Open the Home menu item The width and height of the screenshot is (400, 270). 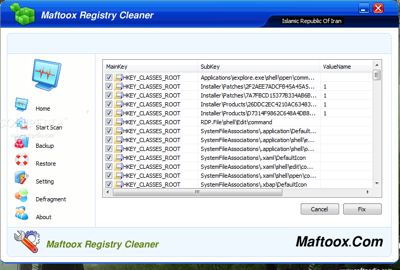(x=43, y=109)
